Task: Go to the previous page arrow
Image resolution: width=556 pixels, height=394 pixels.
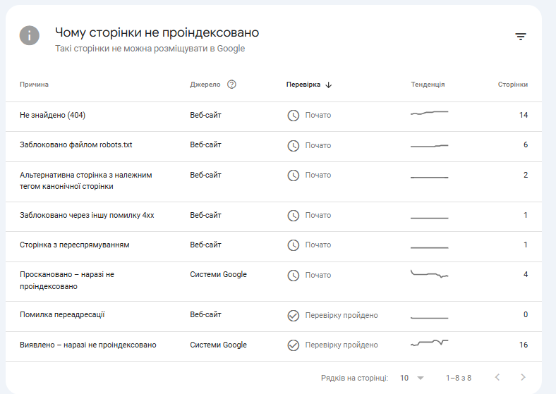Action: coord(497,378)
